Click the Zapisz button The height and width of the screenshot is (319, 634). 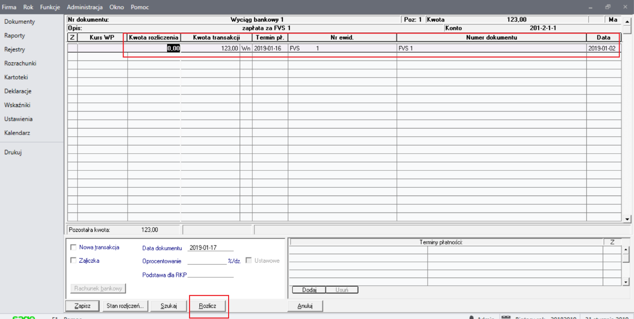[x=83, y=306]
